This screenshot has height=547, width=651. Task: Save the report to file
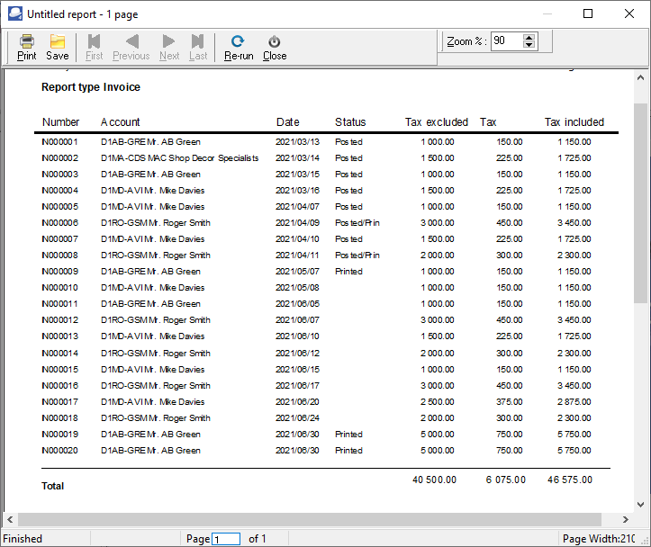point(58,48)
